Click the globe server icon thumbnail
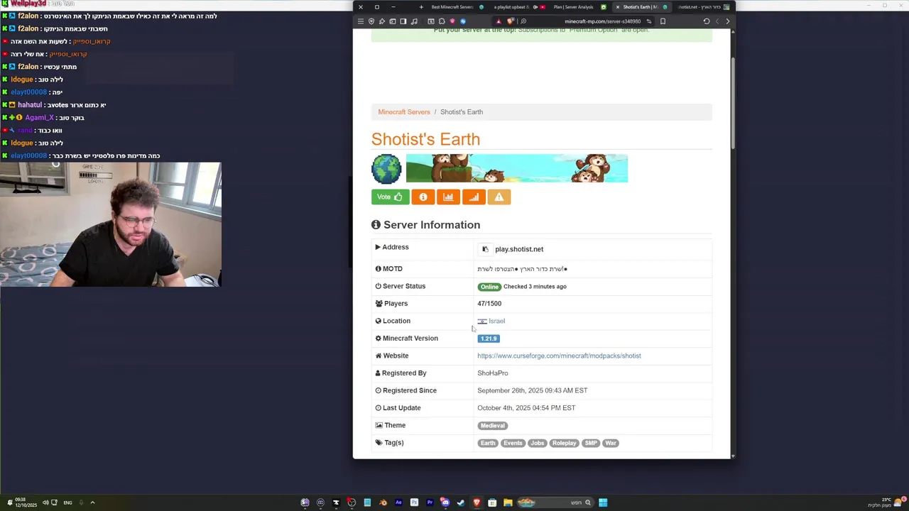Screen dimensions: 909x511 click(386, 169)
